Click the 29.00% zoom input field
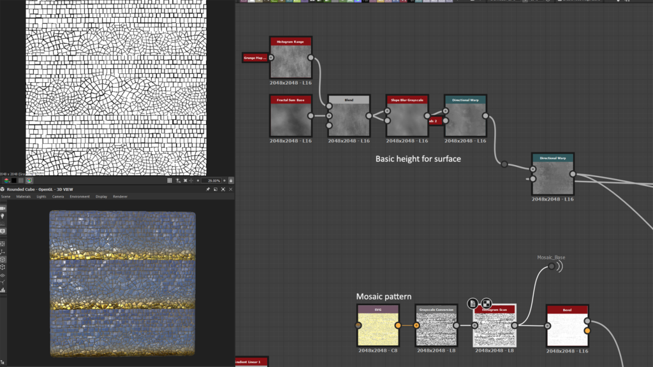 pyautogui.click(x=210, y=181)
